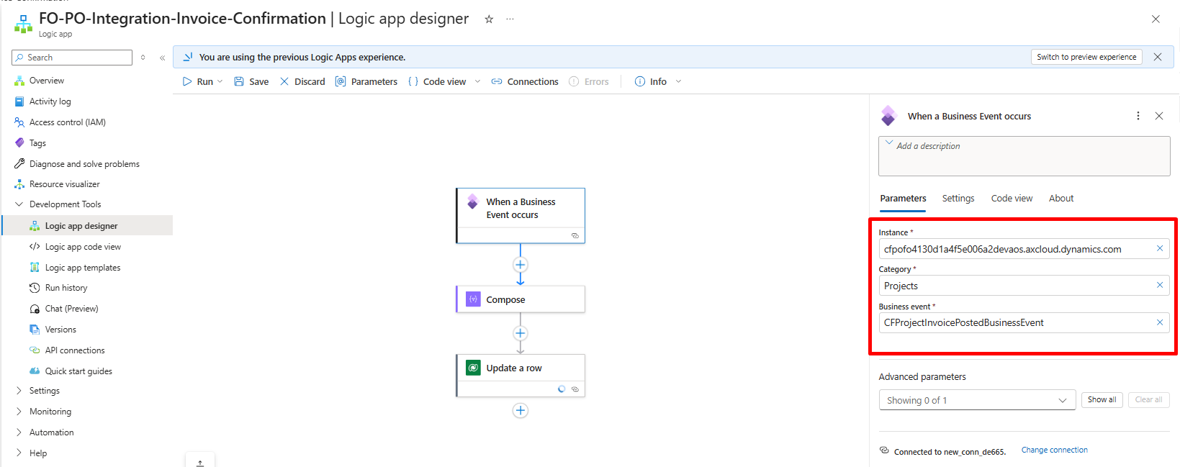The height and width of the screenshot is (467, 1180).
Task: Click the sidebar Search box
Action: 72,58
